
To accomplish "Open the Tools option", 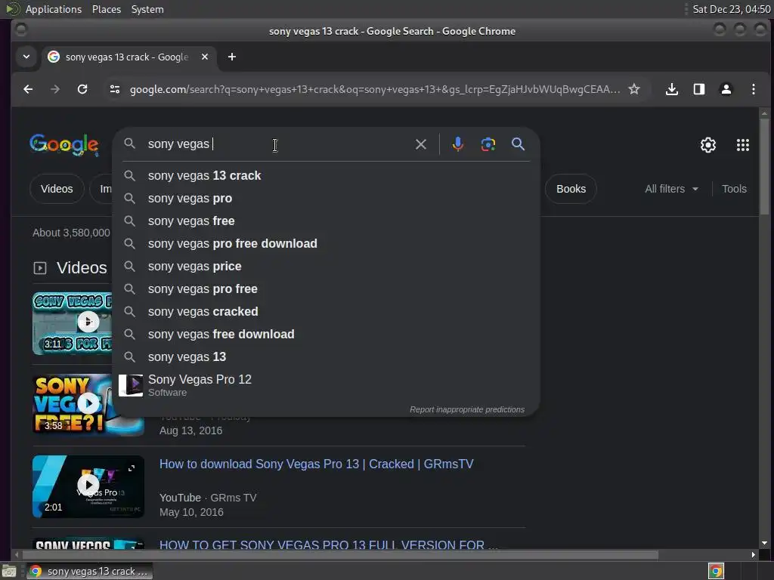I will tap(734, 189).
